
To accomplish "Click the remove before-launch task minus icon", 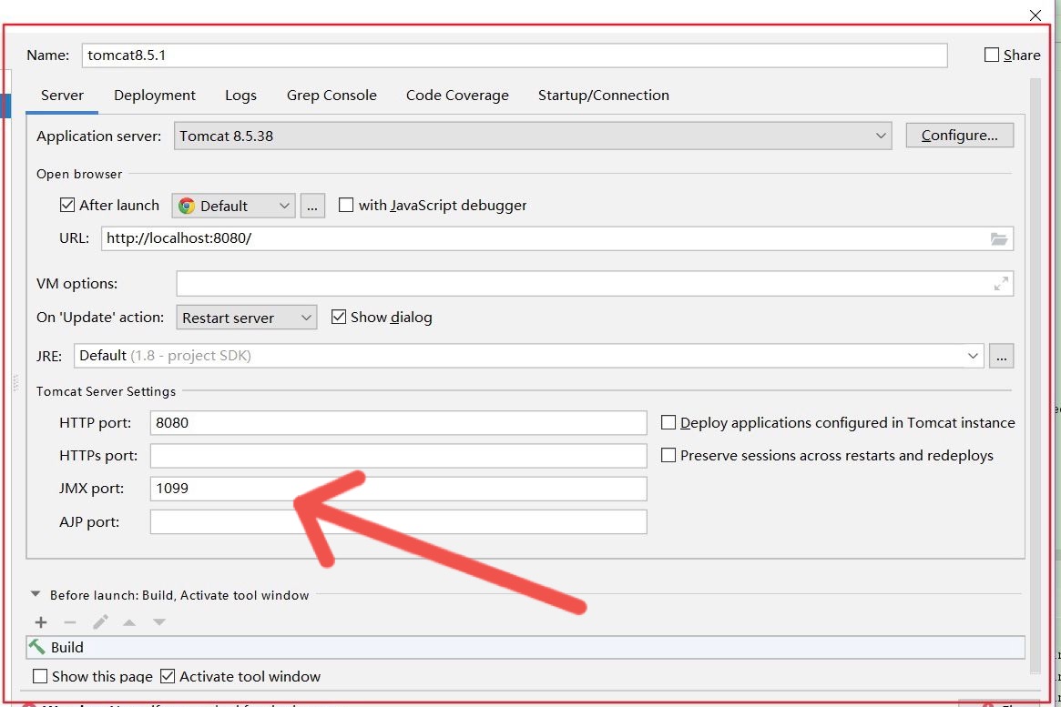I will coord(70,621).
